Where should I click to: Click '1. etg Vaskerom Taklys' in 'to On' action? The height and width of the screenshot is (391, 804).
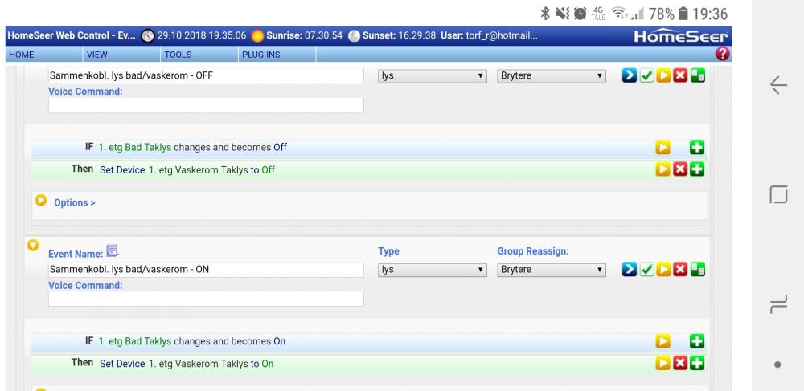199,364
